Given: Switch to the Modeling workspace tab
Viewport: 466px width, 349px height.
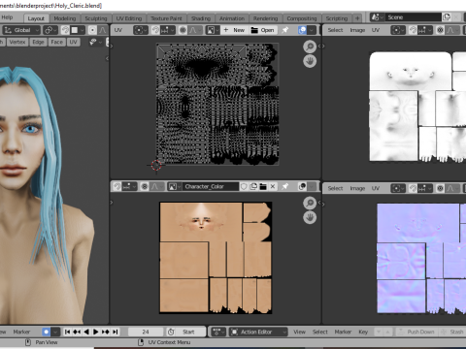Looking at the screenshot, I should (65, 18).
